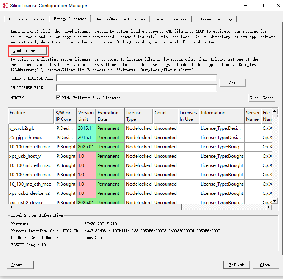Click the Close button at bottom

pos(266,265)
